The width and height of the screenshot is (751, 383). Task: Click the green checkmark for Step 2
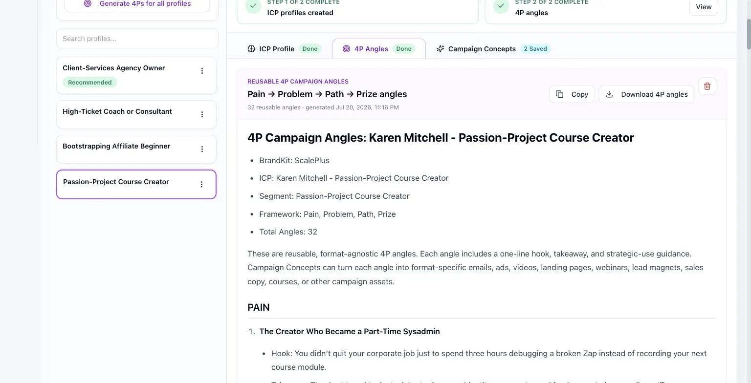[501, 6]
